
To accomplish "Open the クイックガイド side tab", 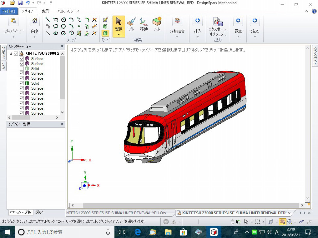I will point(315,56).
